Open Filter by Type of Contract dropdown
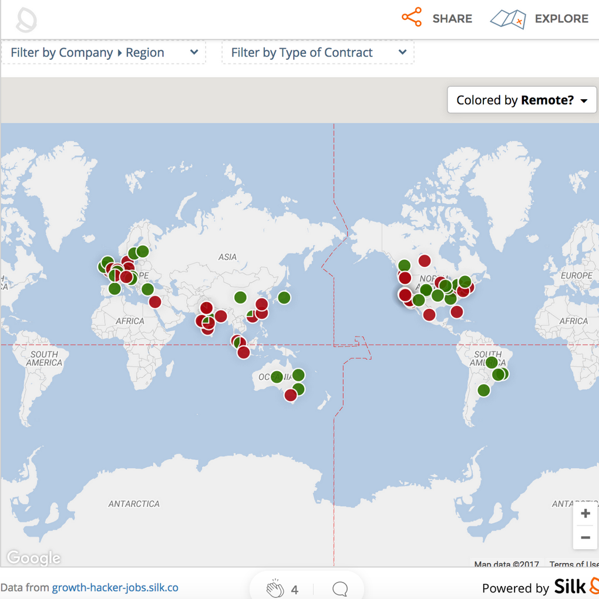Screen dimensions: 599x599 [318, 53]
